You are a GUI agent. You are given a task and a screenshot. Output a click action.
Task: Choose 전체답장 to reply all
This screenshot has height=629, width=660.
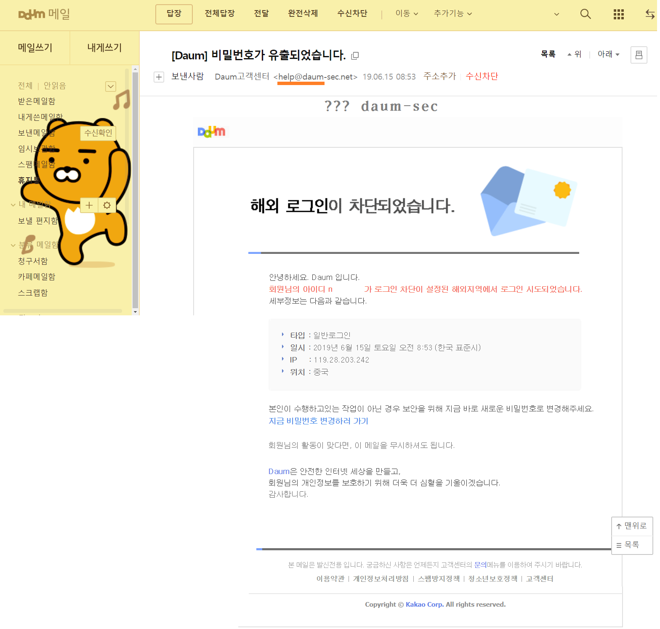click(x=220, y=13)
